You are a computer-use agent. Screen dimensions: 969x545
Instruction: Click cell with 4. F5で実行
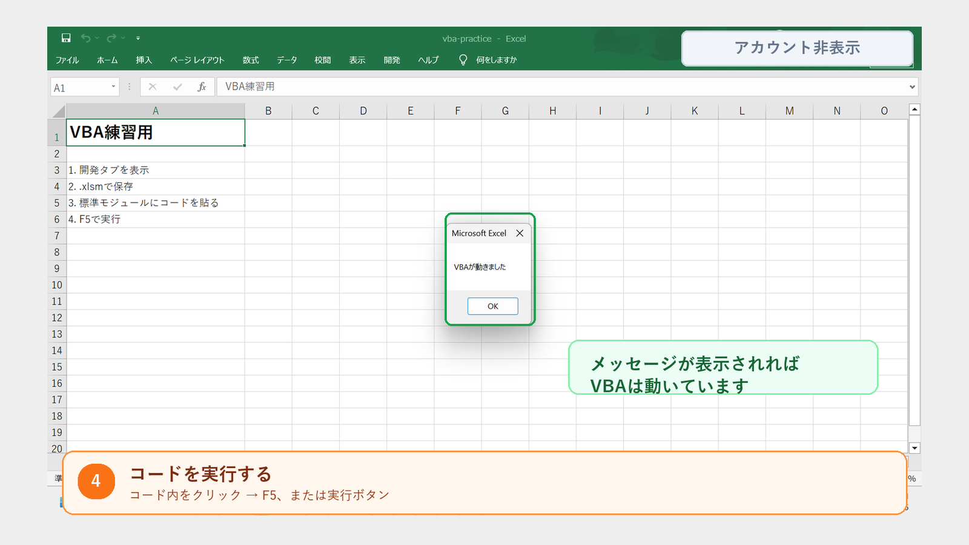tap(156, 219)
